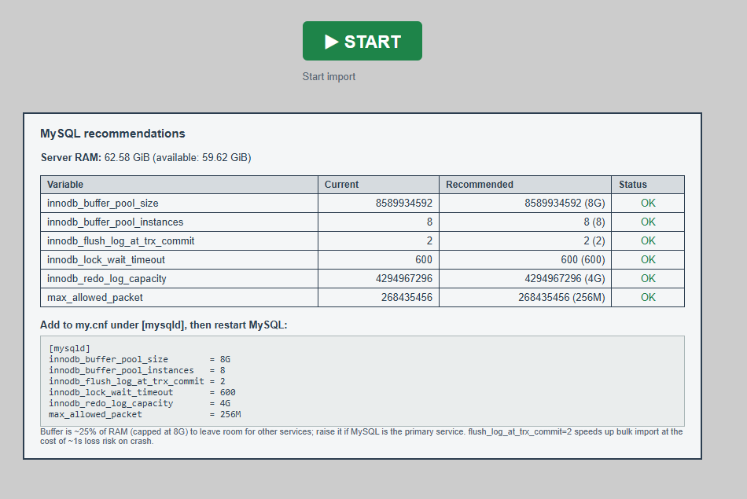Click recommended value 4294967296 (4G)

[565, 278]
